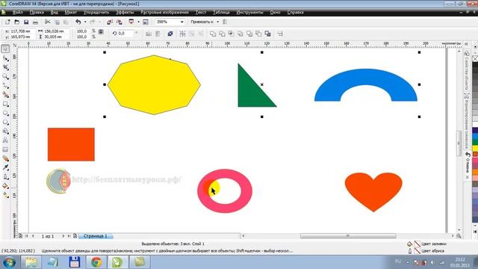Open the Правка menu
The image size is (478, 269).
pyautogui.click(x=37, y=13)
